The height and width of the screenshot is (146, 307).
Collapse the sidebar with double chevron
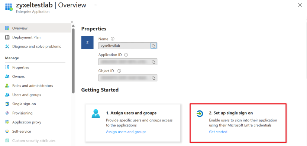72,21
